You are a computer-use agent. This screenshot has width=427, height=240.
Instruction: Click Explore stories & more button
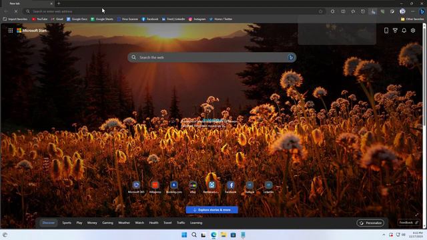[x=212, y=210]
